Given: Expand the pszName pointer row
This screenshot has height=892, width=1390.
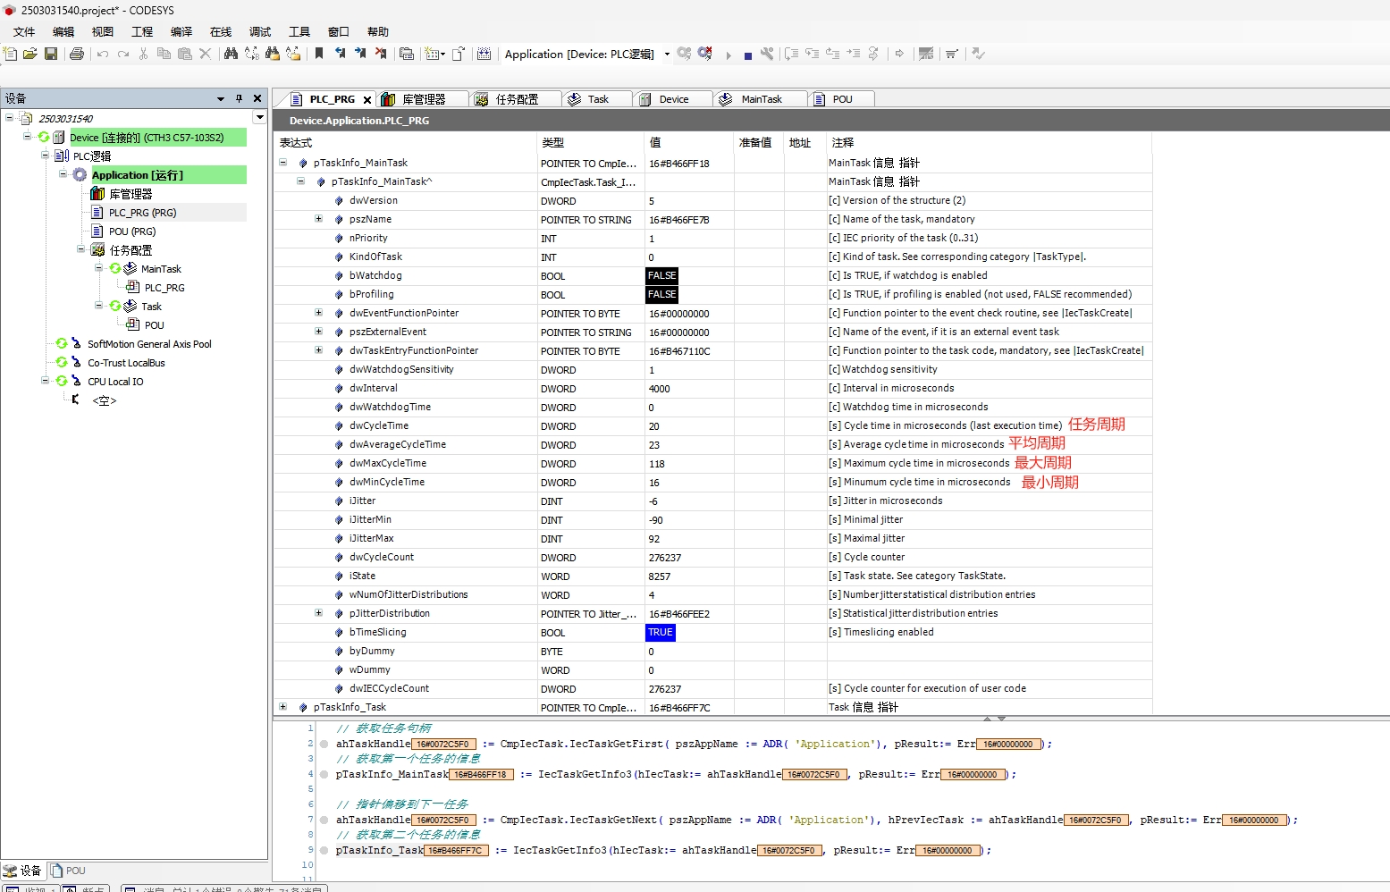Looking at the screenshot, I should [318, 219].
